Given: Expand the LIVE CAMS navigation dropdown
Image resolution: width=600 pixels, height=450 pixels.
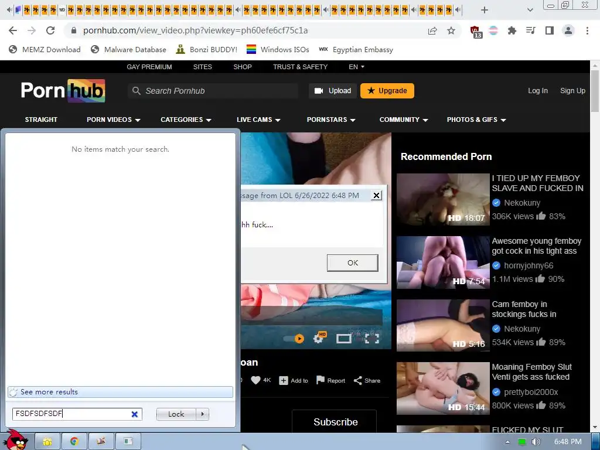Looking at the screenshot, I should pos(258,120).
